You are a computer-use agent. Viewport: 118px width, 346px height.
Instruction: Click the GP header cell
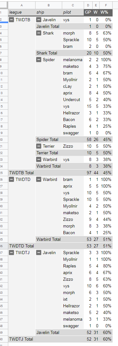(x=88, y=12)
